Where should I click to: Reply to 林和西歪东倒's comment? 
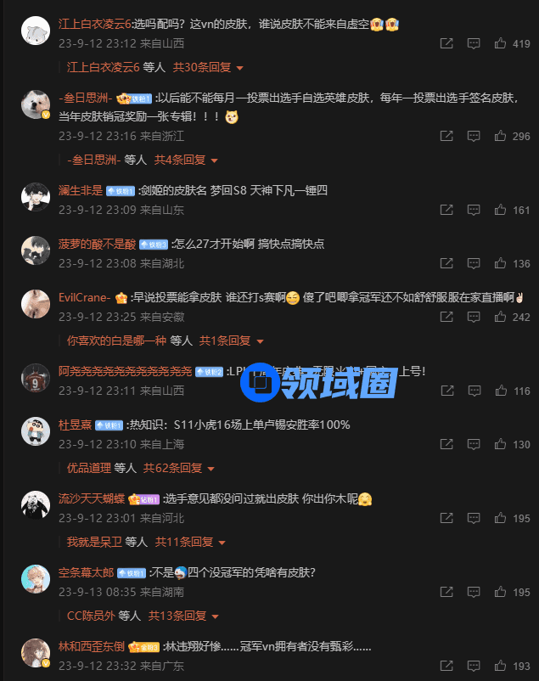[474, 666]
